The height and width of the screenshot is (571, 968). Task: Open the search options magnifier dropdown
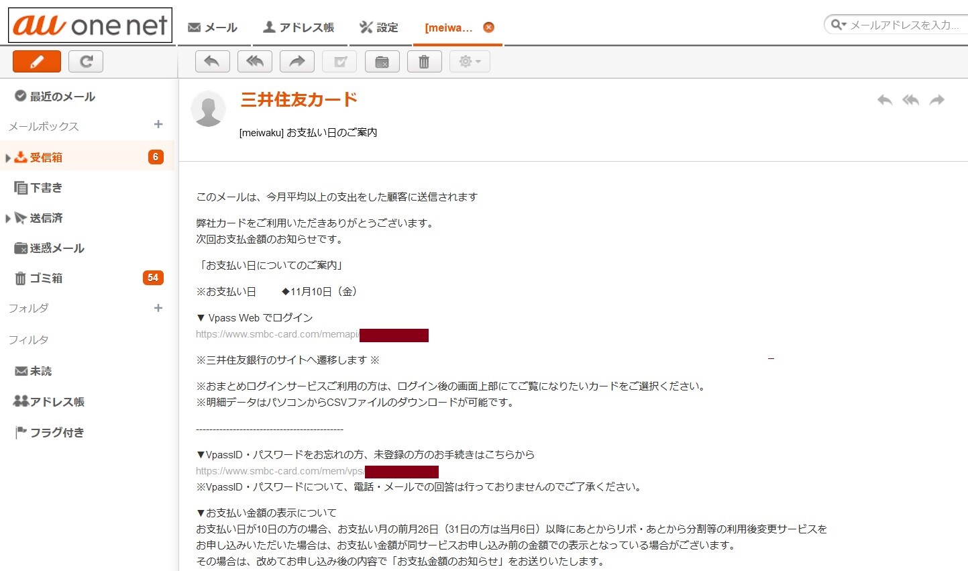[839, 25]
